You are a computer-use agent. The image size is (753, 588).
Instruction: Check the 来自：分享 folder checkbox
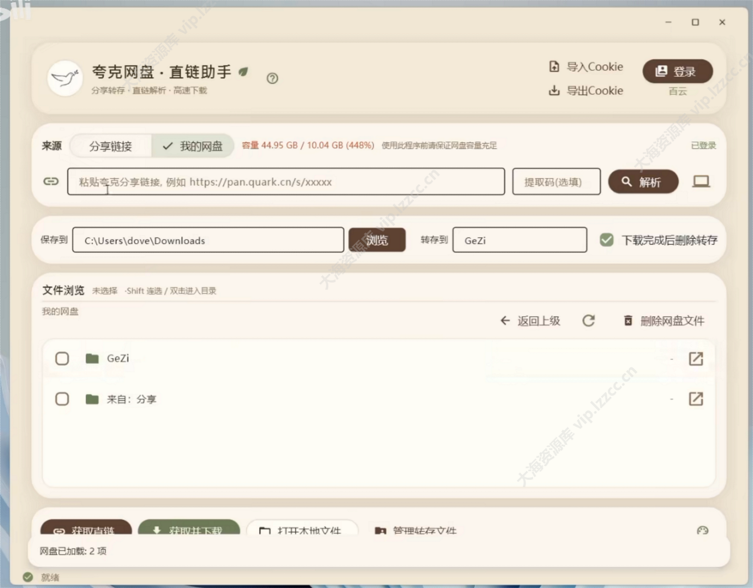point(62,399)
